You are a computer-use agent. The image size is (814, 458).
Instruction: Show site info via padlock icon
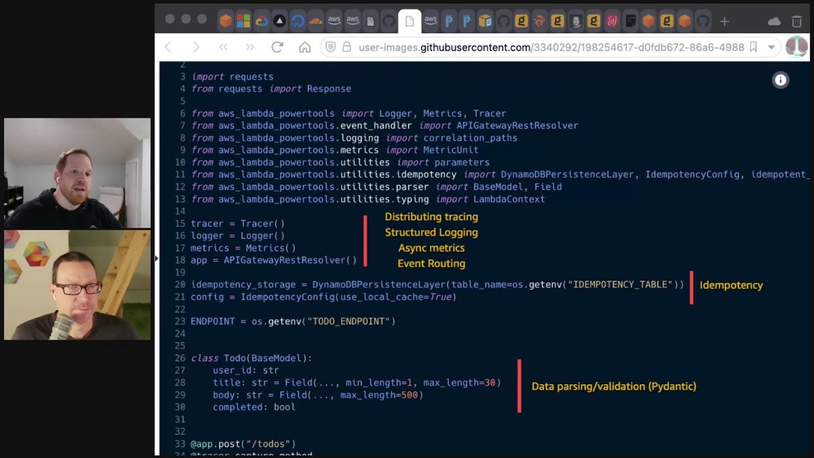click(x=347, y=47)
